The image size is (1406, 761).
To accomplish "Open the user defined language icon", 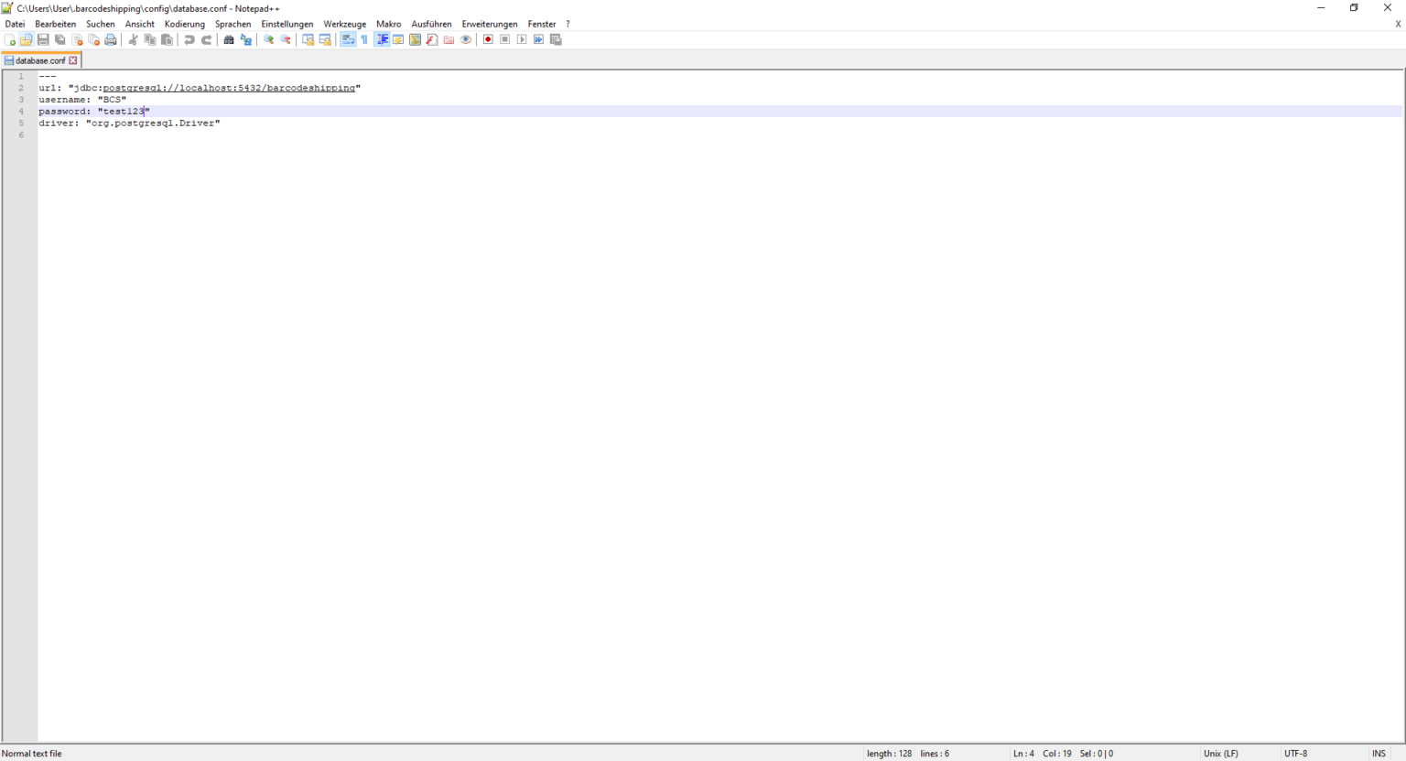I will (398, 40).
